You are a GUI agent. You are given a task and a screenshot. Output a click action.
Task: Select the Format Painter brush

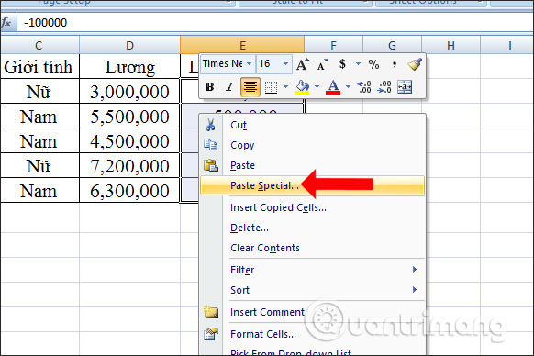tap(415, 64)
